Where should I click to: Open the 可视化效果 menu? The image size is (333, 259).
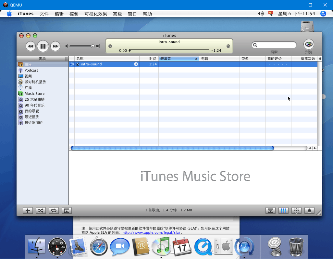click(x=95, y=14)
